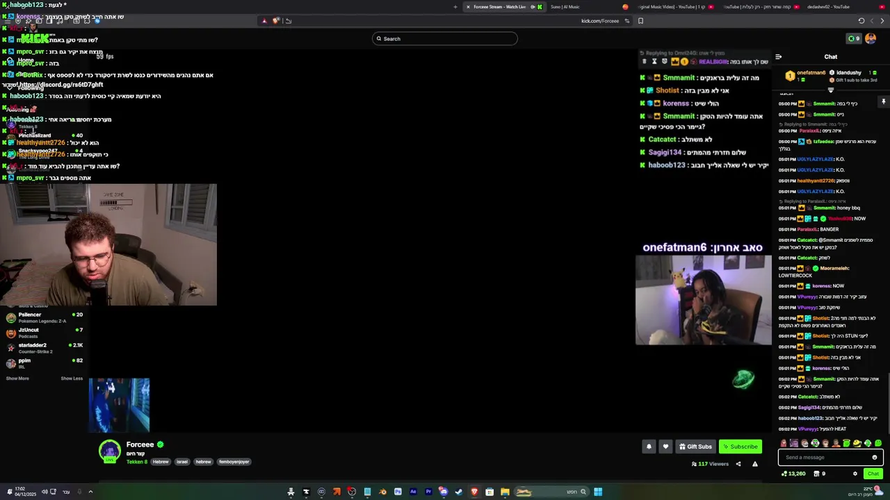Open the Gift Subs dialog

point(695,447)
